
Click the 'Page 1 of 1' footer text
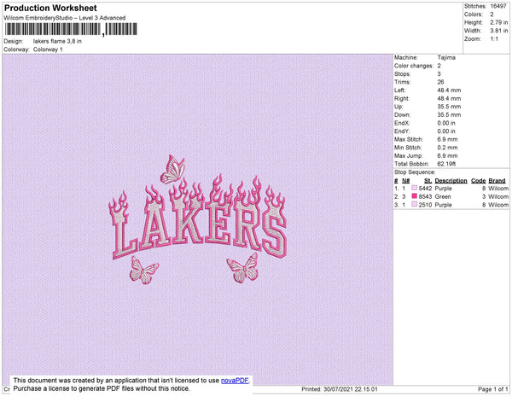coord(493,389)
